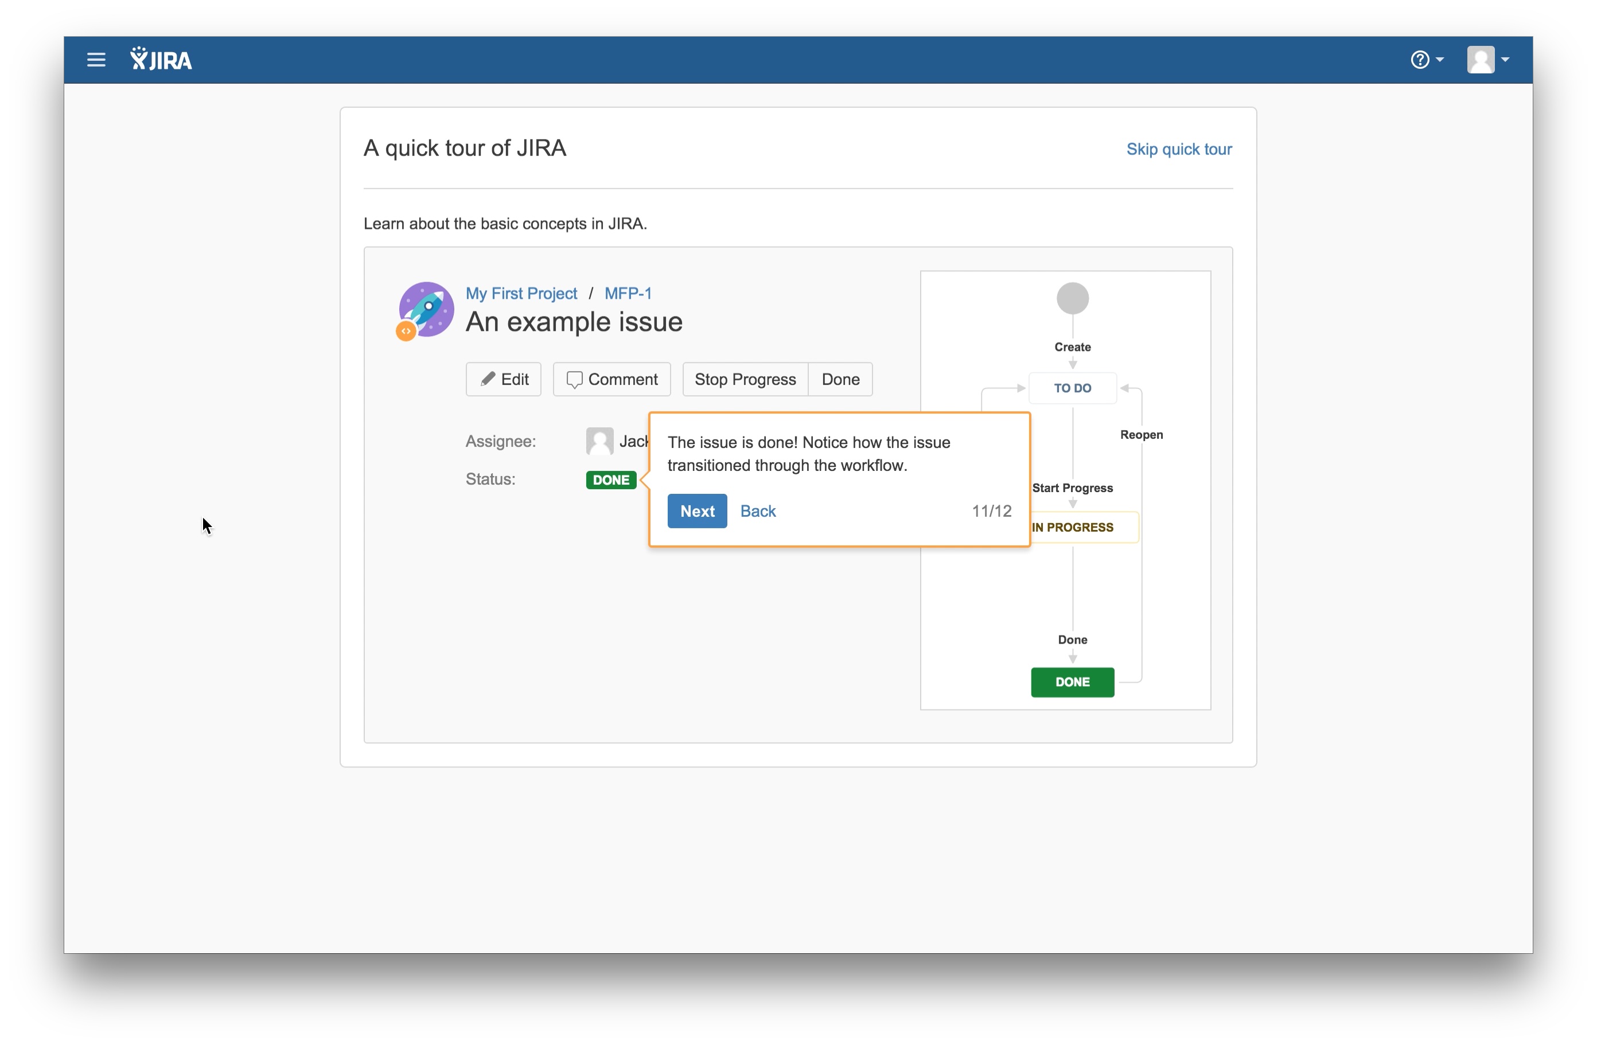
Task: Click Stop Progress button
Action: pyautogui.click(x=745, y=380)
